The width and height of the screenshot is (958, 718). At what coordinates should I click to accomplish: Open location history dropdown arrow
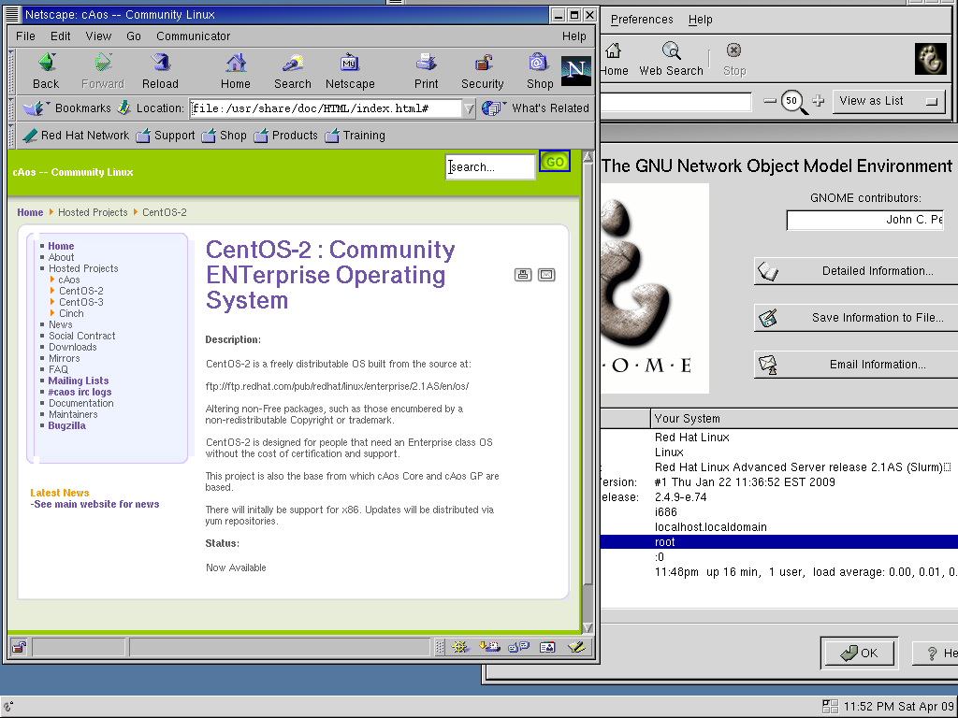469,108
